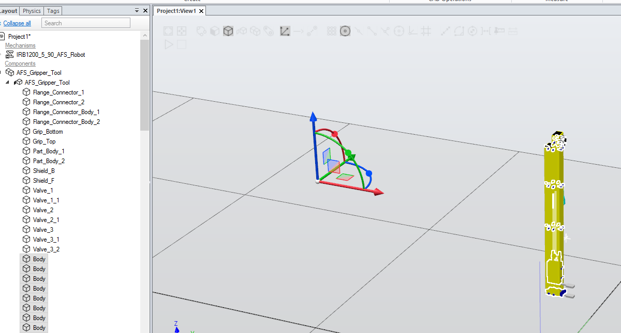Select Grip_Bottom part
This screenshot has width=621, height=333.
click(48, 132)
